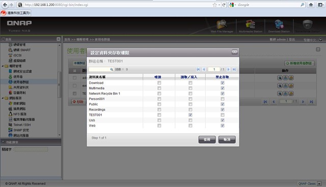Uncheck read/write for TEST001 folder

pyautogui.click(x=190, y=115)
